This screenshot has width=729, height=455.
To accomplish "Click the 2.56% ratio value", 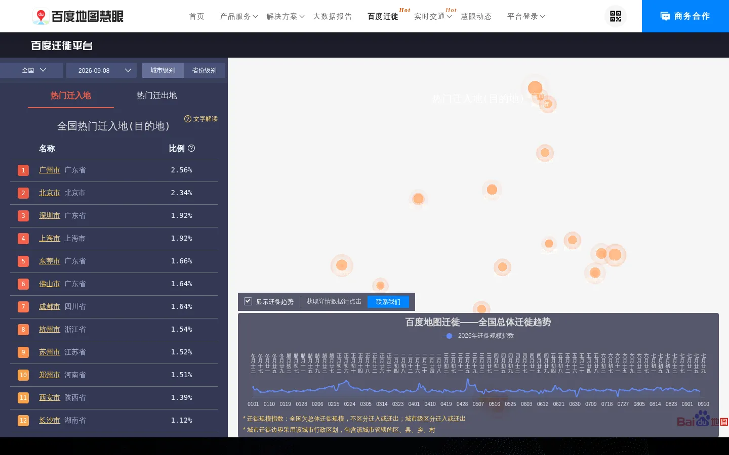I will pos(181,170).
